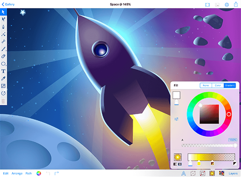Image resolution: width=241 pixels, height=177 pixels.
Task: Open the image import icon
Action: point(217,4)
